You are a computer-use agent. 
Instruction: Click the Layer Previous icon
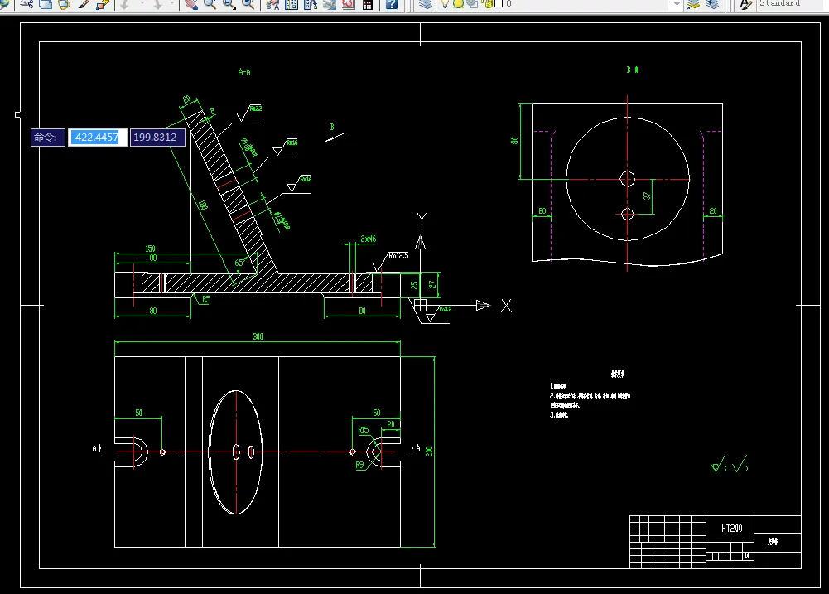(x=712, y=4)
